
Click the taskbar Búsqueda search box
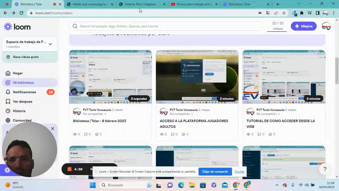coord(126,185)
